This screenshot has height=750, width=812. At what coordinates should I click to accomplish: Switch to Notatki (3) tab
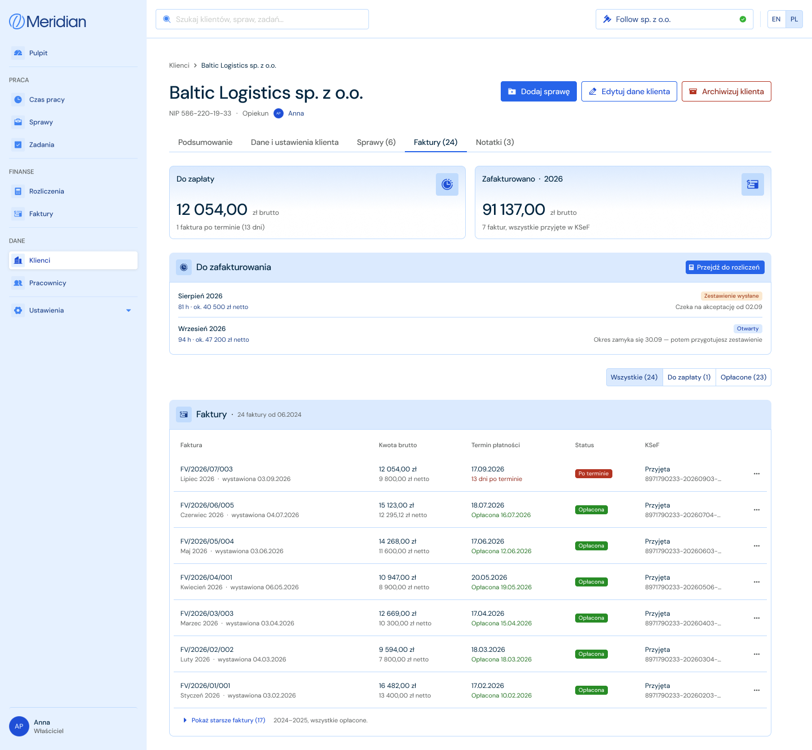point(495,142)
